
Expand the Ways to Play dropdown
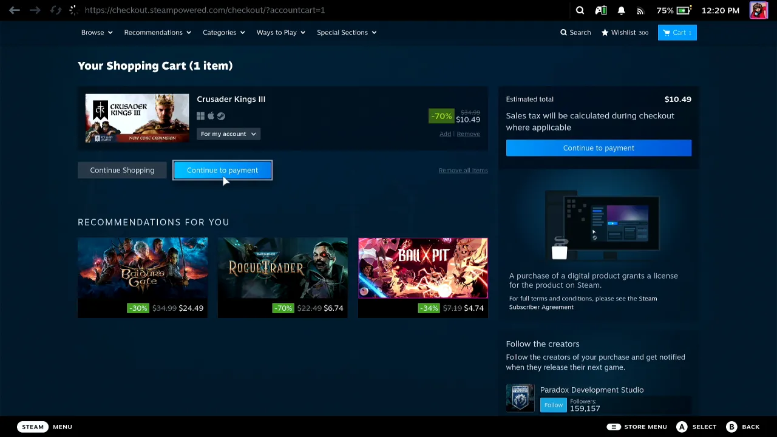click(x=281, y=33)
